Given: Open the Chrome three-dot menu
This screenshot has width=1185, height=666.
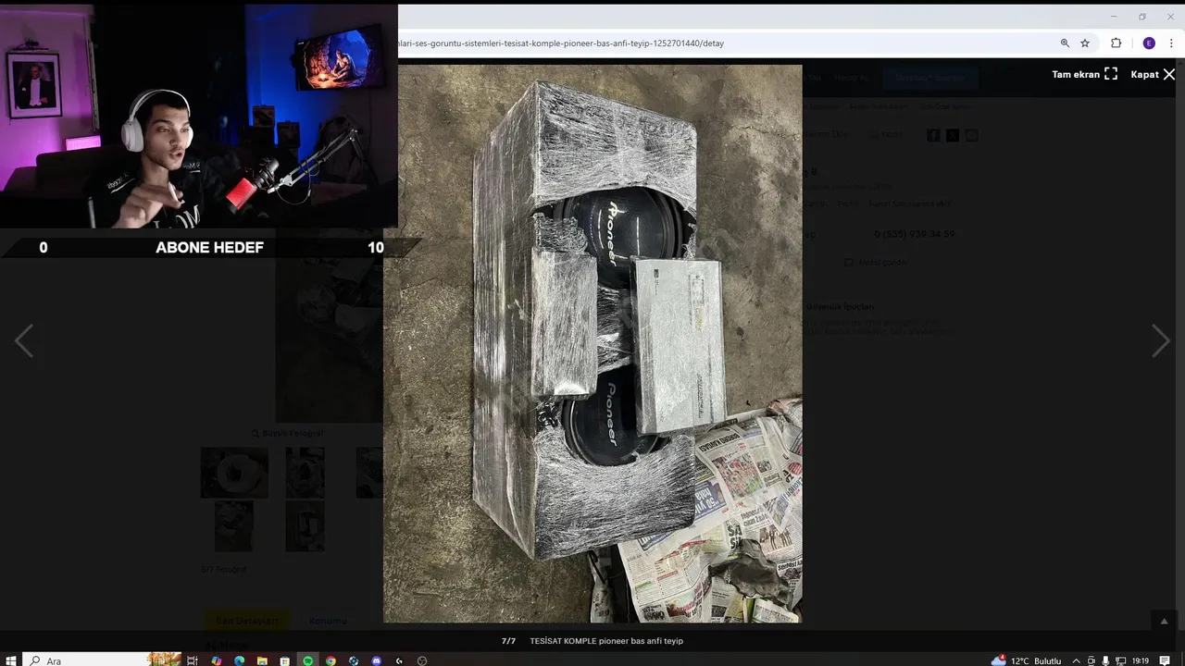Looking at the screenshot, I should point(1171,43).
